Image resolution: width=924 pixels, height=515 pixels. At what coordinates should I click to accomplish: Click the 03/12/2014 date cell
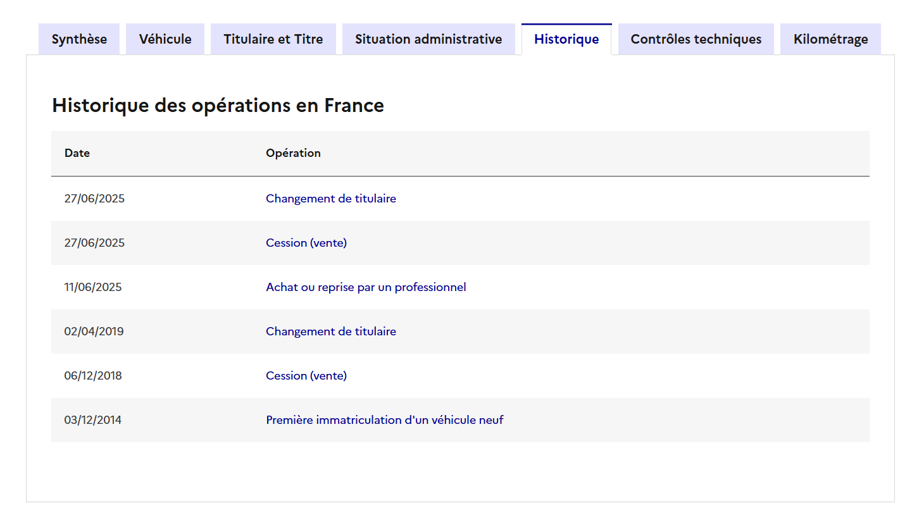point(92,420)
